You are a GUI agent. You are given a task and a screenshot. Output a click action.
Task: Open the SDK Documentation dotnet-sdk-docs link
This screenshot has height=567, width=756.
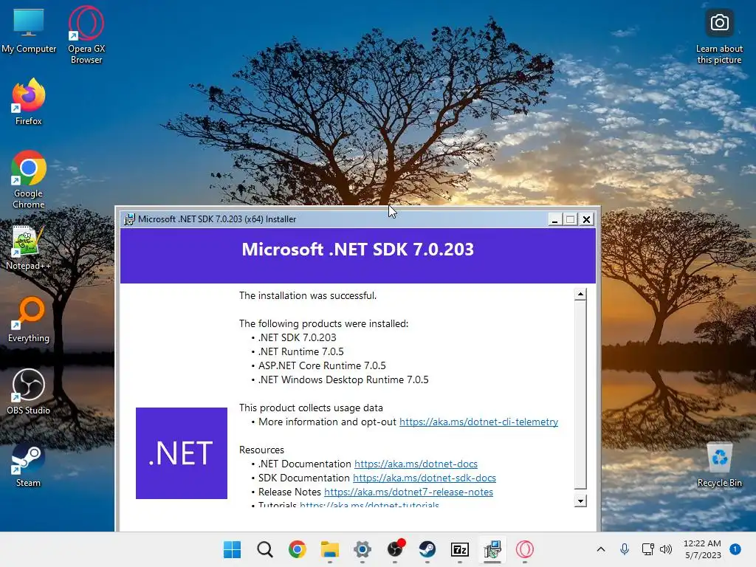click(x=425, y=478)
